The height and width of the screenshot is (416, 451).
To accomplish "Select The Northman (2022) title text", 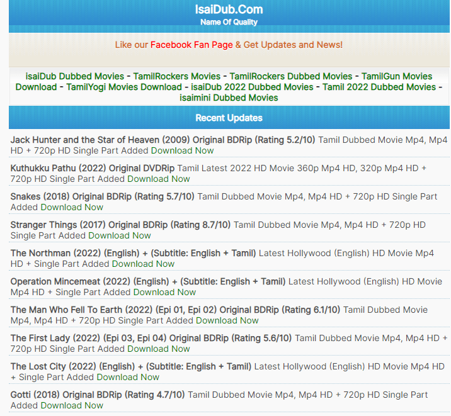I will 133,253.
